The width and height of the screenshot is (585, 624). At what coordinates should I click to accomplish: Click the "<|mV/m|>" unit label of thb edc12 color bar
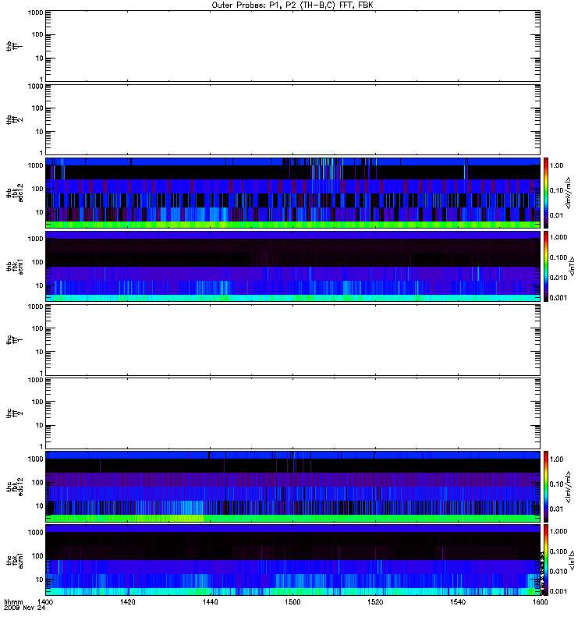568,193
